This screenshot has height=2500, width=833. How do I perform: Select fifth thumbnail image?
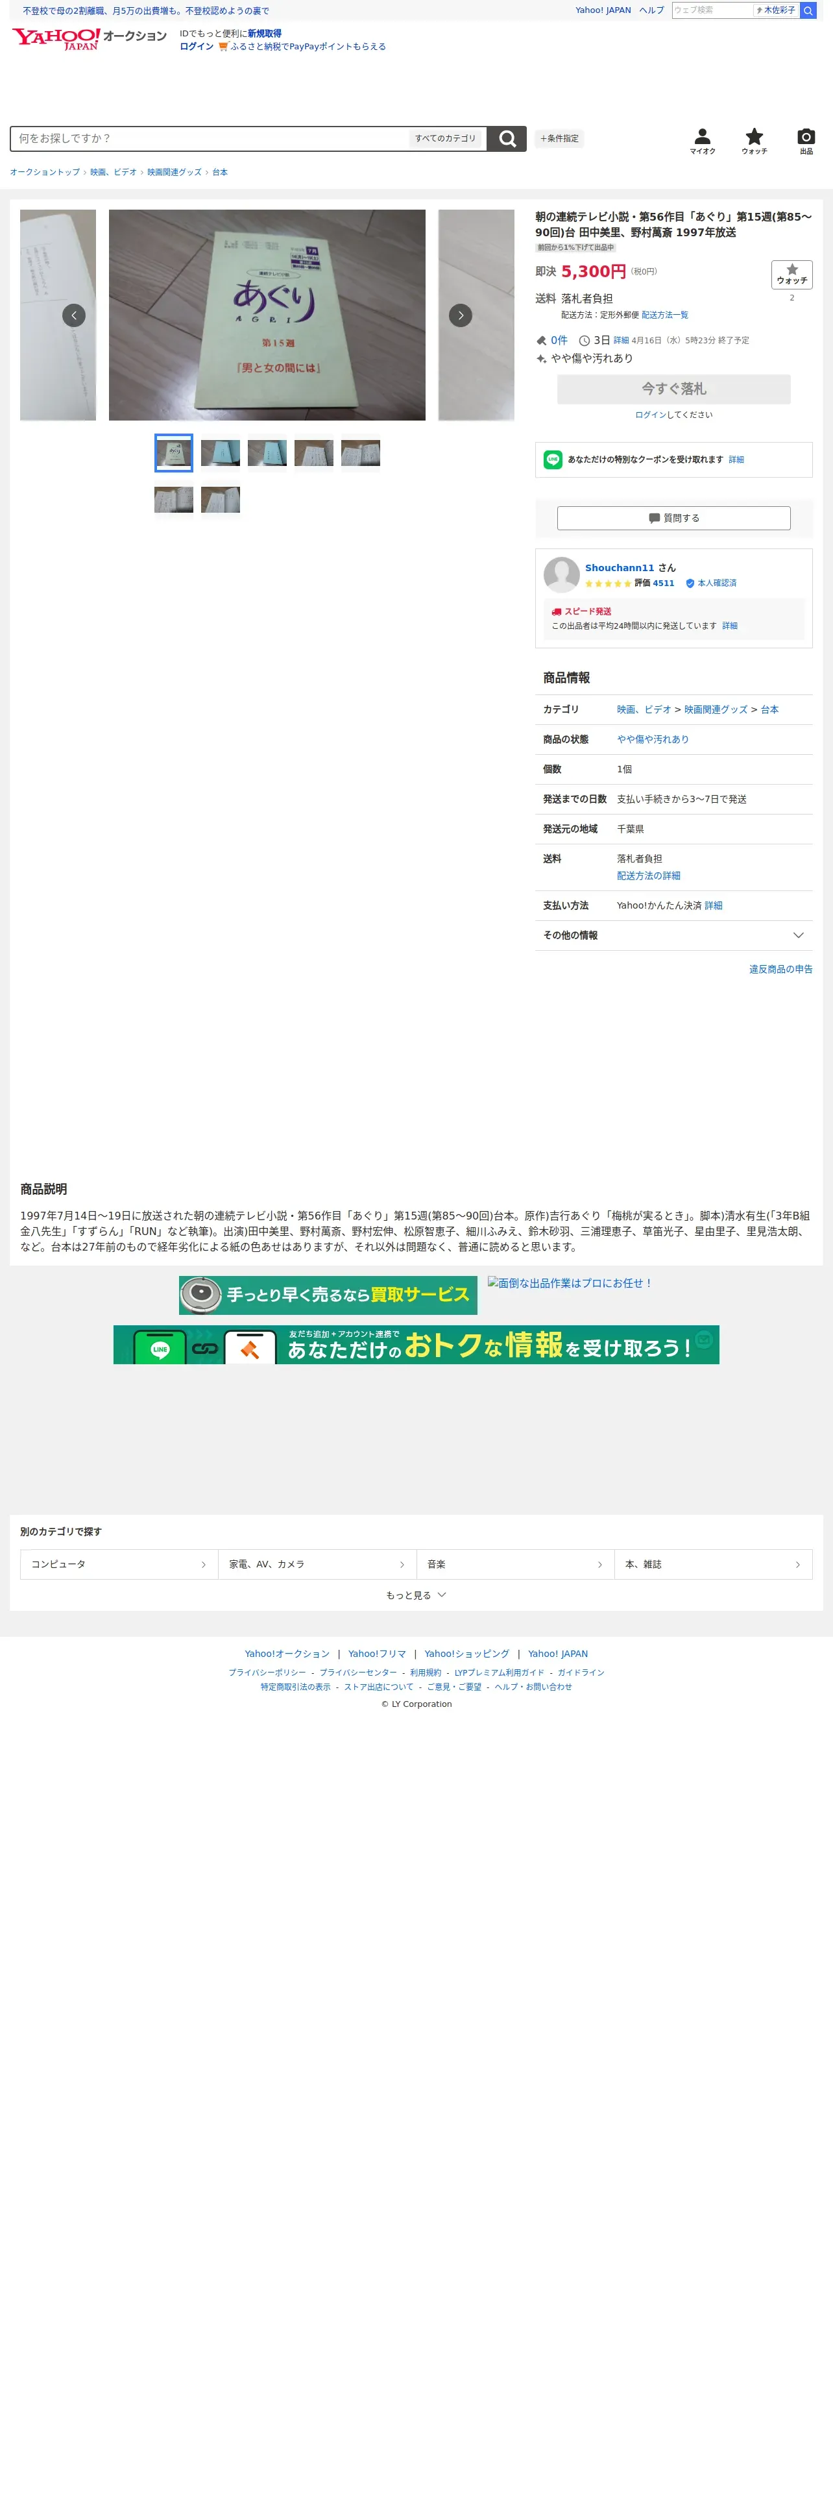pyautogui.click(x=360, y=453)
